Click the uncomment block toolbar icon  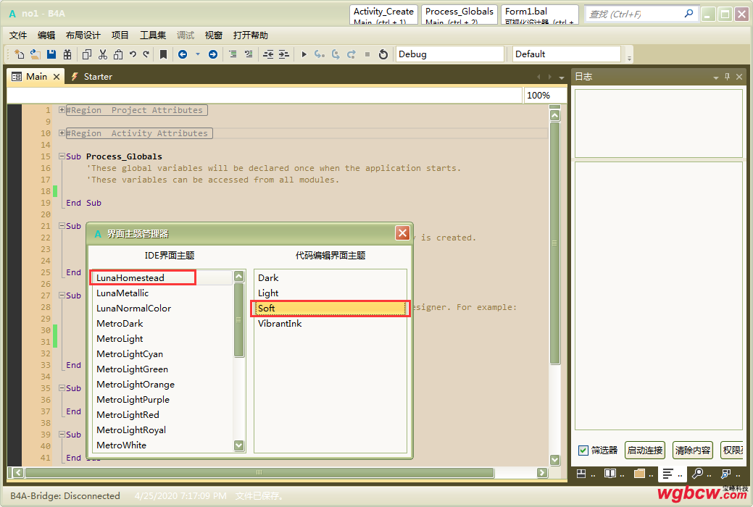click(x=249, y=54)
